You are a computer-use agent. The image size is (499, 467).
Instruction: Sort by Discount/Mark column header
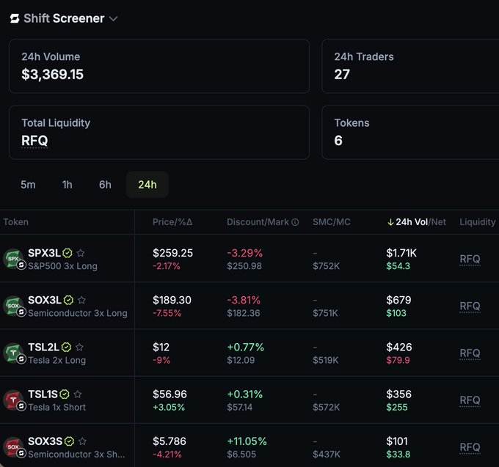pos(258,222)
